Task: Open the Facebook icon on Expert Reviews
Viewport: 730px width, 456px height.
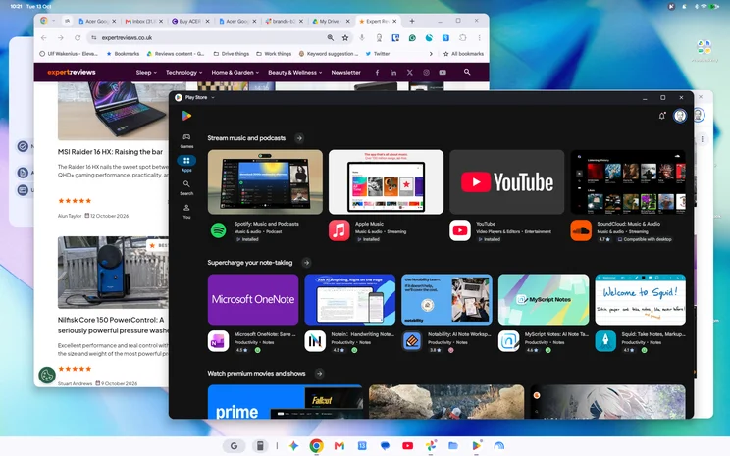Action: click(377, 73)
